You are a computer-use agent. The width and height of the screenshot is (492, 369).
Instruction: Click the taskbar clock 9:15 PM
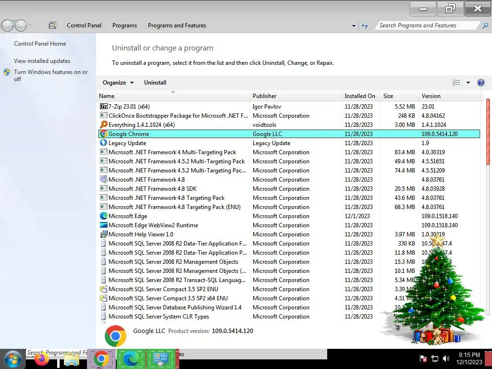coord(469,355)
